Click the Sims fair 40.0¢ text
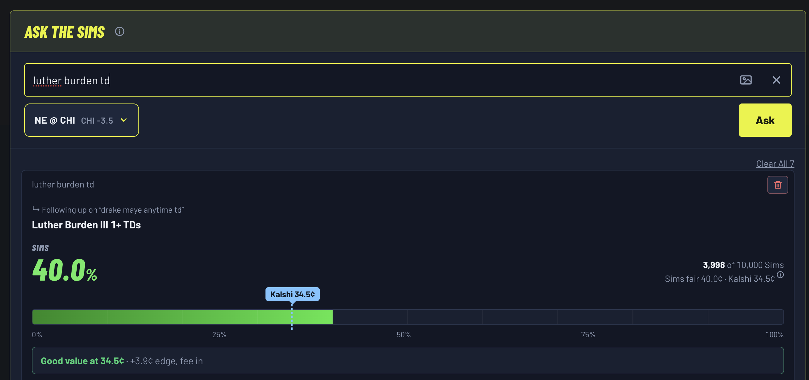 pyautogui.click(x=693, y=279)
